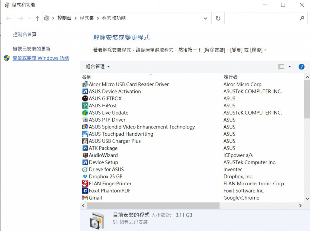
Task: Click the Dr.eye for ASUS icon
Action: pyautogui.click(x=85, y=169)
